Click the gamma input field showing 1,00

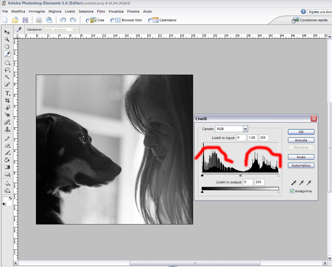coord(252,138)
